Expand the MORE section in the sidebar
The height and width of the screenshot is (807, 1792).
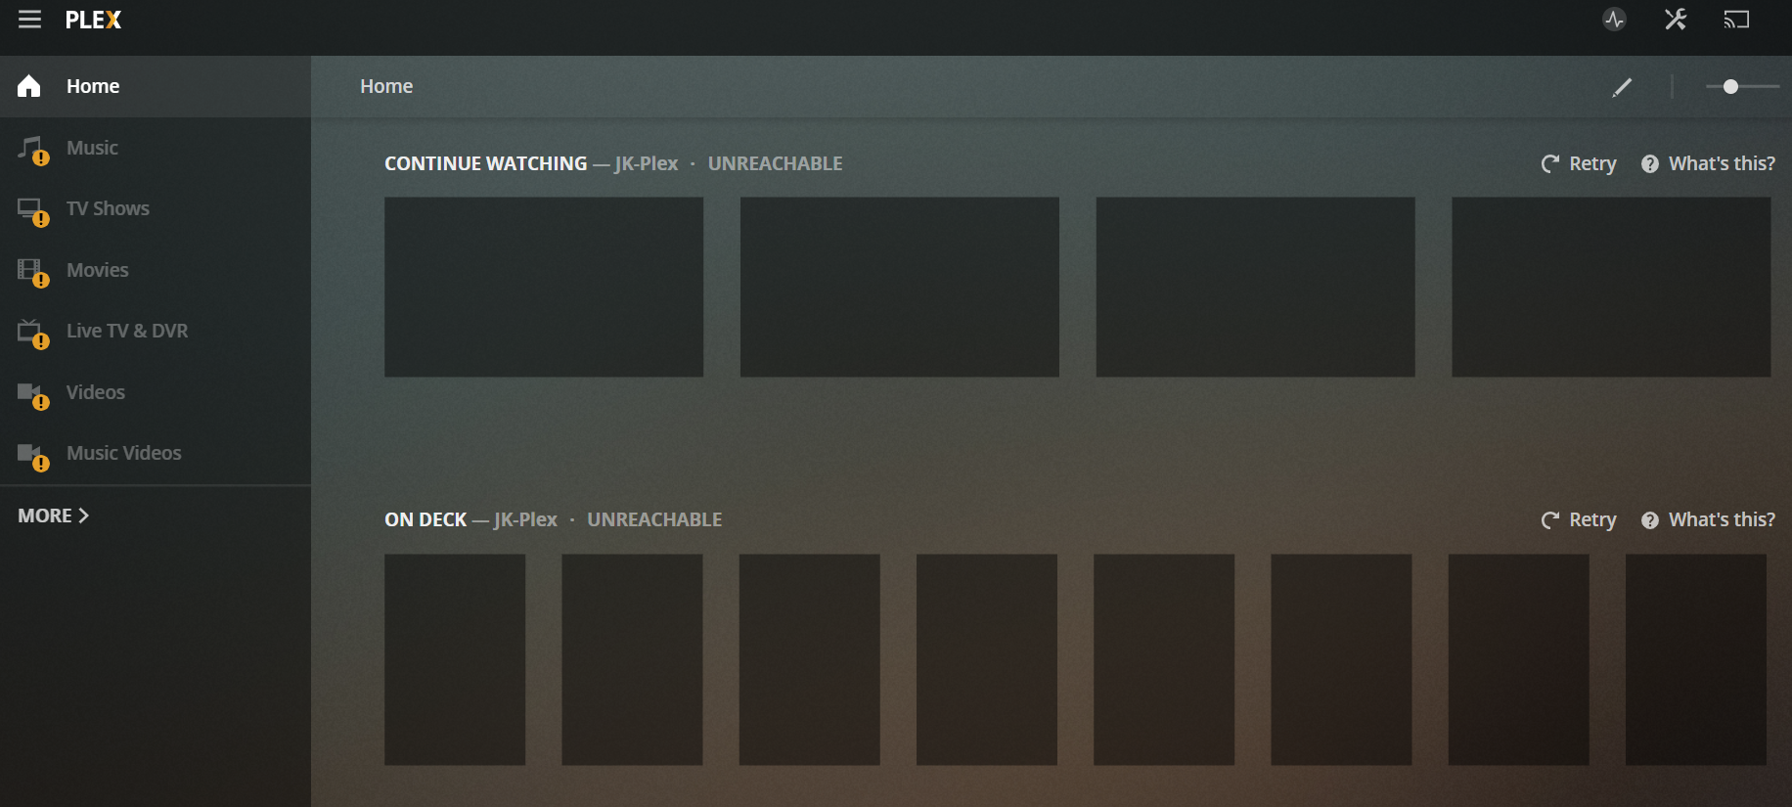[54, 516]
